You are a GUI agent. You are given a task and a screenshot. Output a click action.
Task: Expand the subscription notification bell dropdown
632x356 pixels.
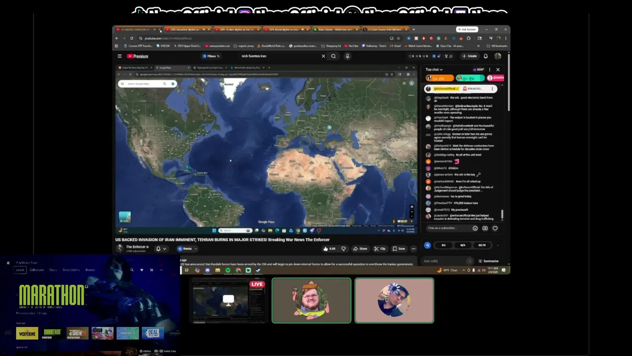[161, 249]
